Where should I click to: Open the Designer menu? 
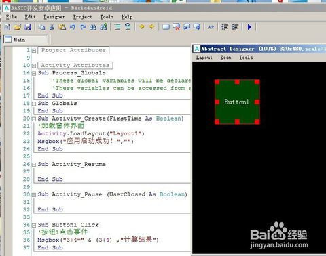pyautogui.click(x=54, y=17)
